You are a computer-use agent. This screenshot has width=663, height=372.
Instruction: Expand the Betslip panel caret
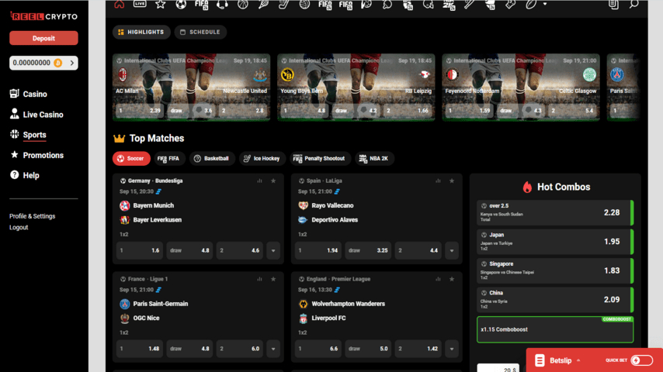578,360
